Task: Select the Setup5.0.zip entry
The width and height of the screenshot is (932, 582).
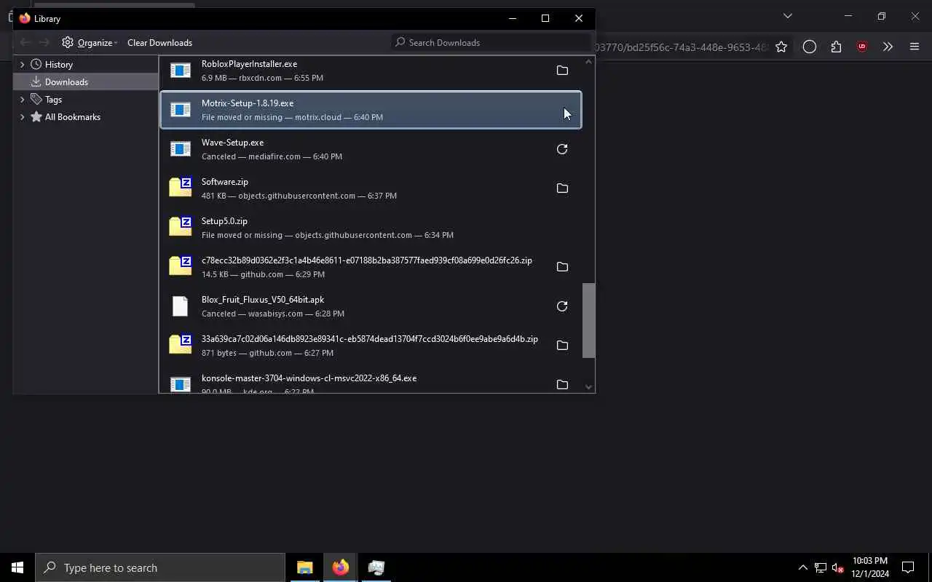Action: point(371,228)
